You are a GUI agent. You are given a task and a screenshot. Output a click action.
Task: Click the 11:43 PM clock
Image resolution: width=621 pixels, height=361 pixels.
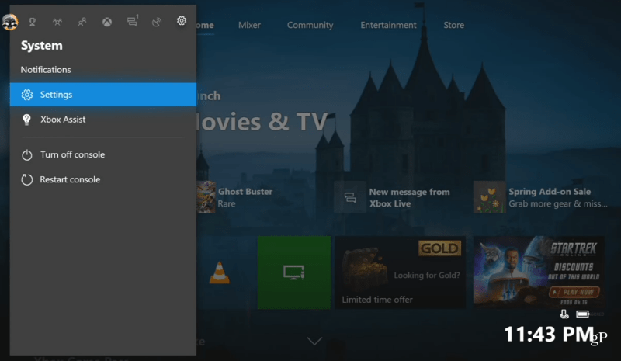(x=549, y=334)
